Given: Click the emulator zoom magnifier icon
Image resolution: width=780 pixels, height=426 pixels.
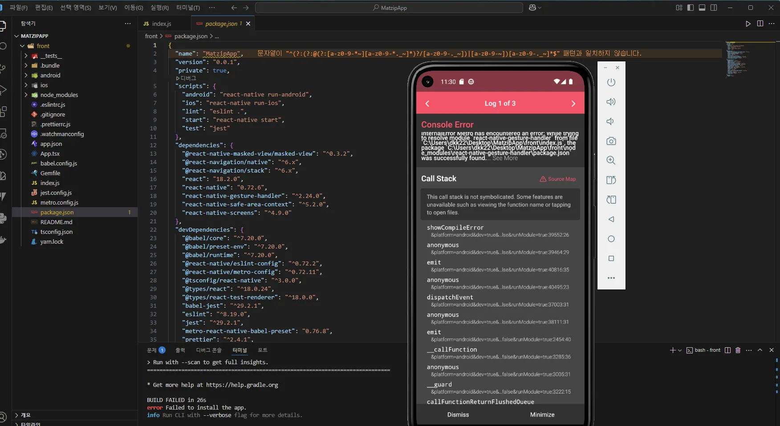Looking at the screenshot, I should 611,161.
